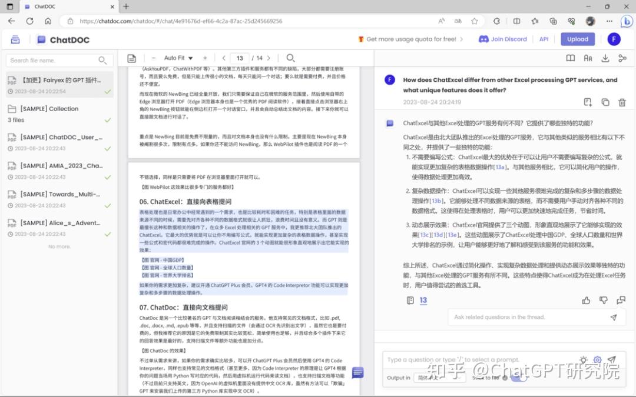Image resolution: width=636 pixels, height=397 pixels.
Task: Click the ChatDOC logo
Action: 63,40
